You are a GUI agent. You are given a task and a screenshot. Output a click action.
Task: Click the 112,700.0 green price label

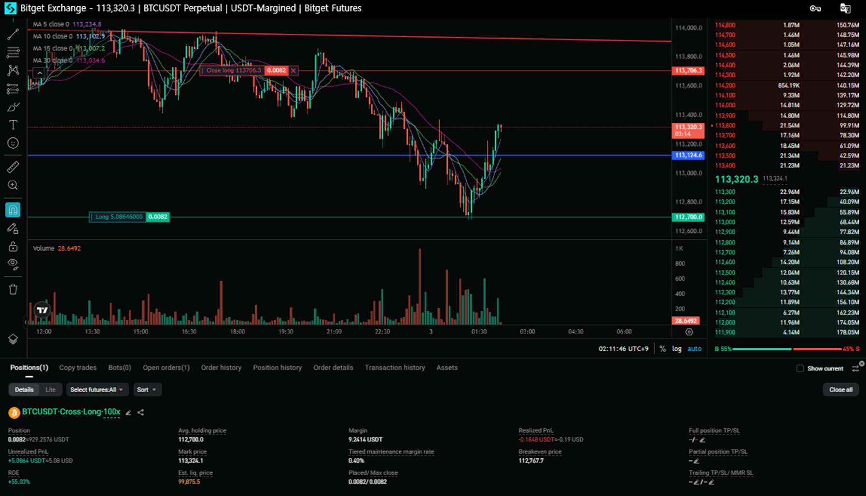pos(688,217)
